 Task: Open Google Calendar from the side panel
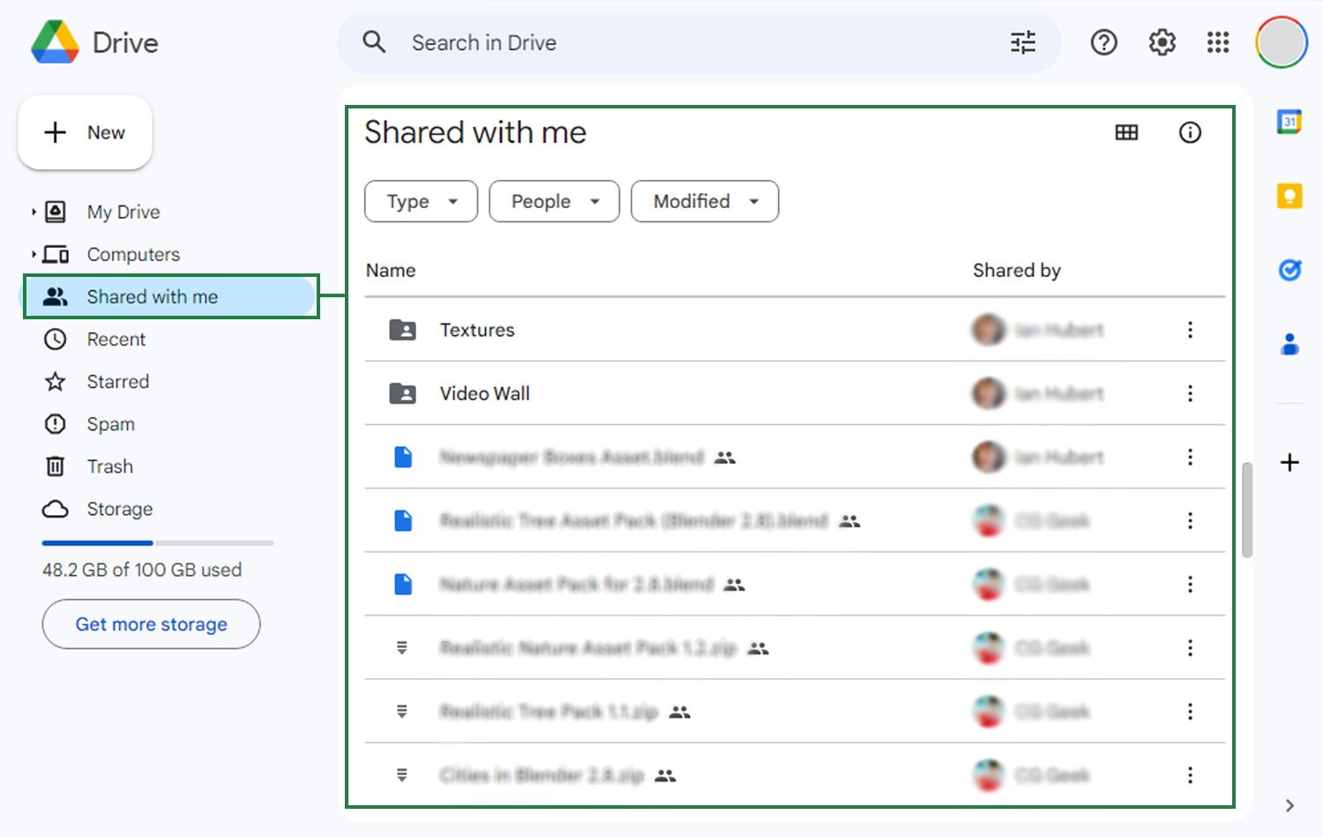(1289, 121)
